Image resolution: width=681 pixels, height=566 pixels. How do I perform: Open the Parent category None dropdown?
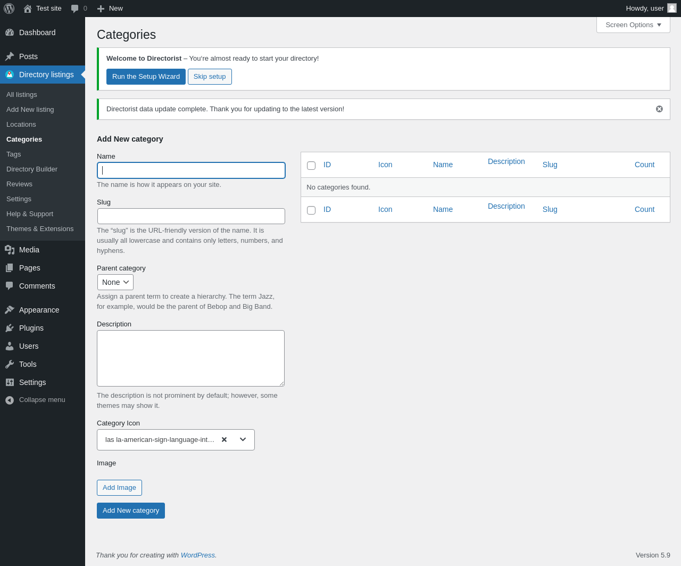pos(115,282)
